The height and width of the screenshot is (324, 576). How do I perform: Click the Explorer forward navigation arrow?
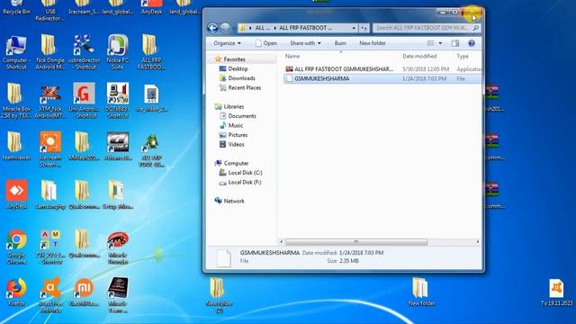(225, 28)
